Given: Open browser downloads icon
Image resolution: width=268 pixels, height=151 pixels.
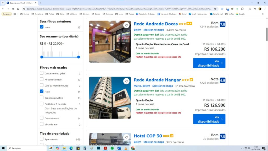Looking at the screenshot, I should [x=250, y=9].
